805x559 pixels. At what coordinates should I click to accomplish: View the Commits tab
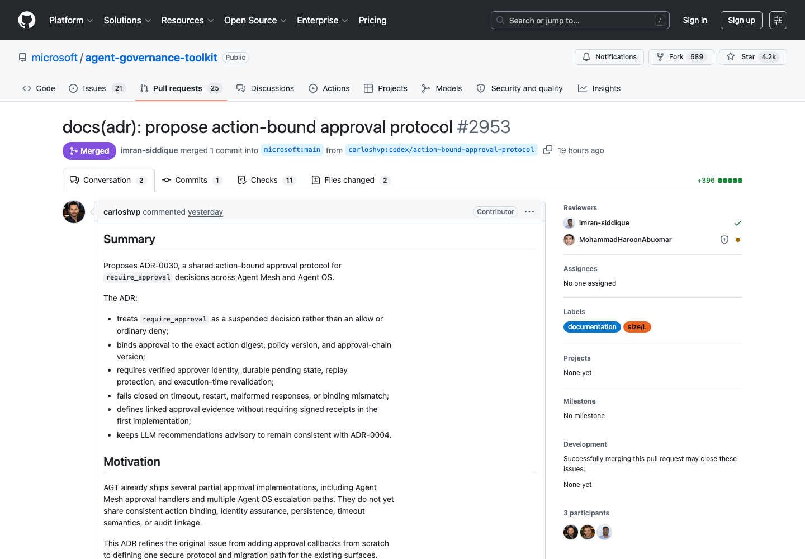click(192, 180)
